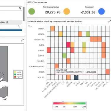
Task: Click the SUB NL / HSBC HK yellow-orange cell
Action: click(x=72, y=45)
